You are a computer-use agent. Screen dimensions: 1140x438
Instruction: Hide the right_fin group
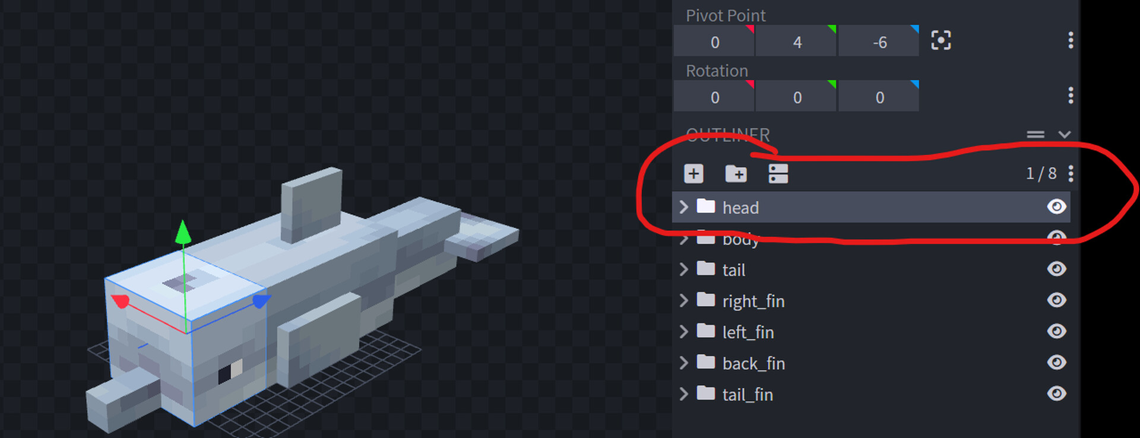1056,300
